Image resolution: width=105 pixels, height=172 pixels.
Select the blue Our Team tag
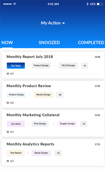(x=16, y=66)
